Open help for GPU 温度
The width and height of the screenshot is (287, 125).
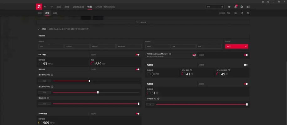click(x=191, y=70)
